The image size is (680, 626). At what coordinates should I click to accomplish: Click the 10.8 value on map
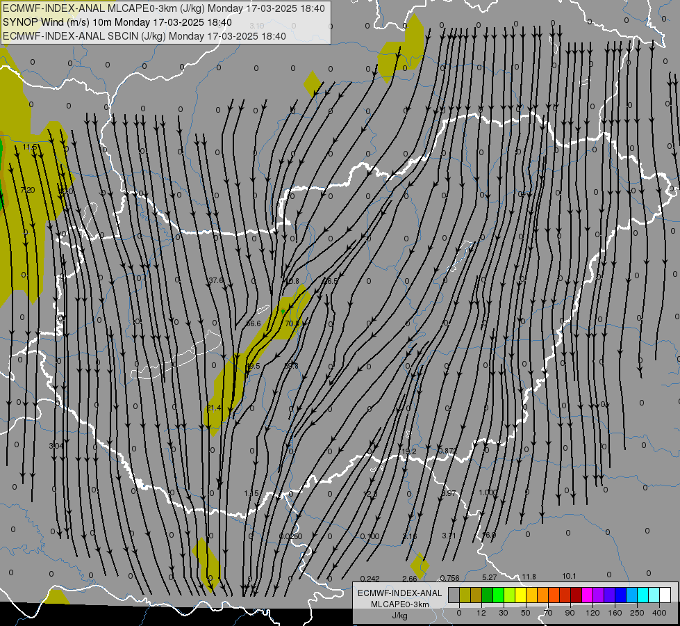[x=292, y=282]
